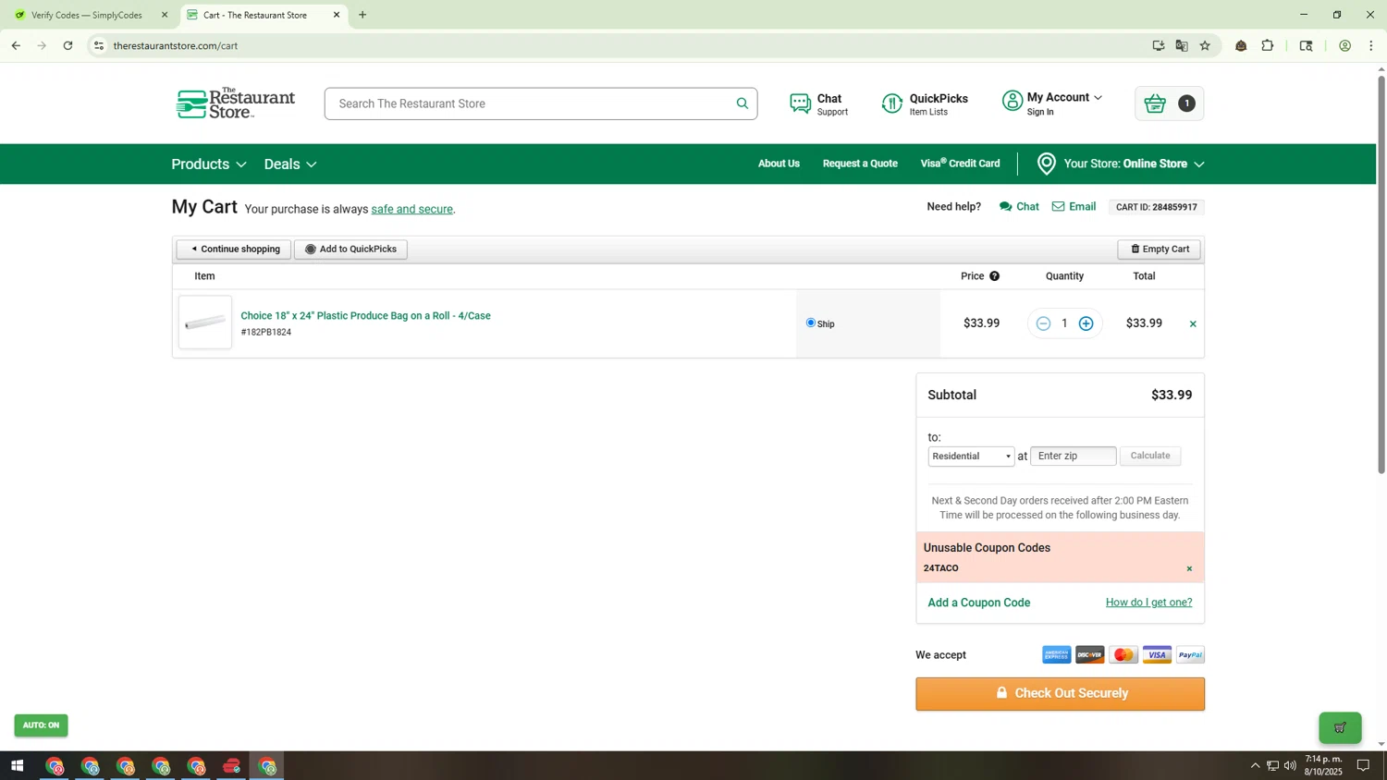Click the browser address bar URL

pyautogui.click(x=176, y=45)
